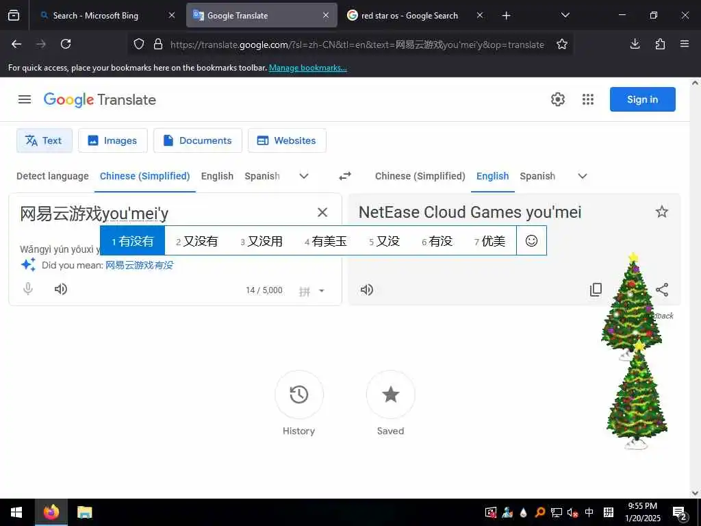Select Spanish as source language

click(262, 176)
